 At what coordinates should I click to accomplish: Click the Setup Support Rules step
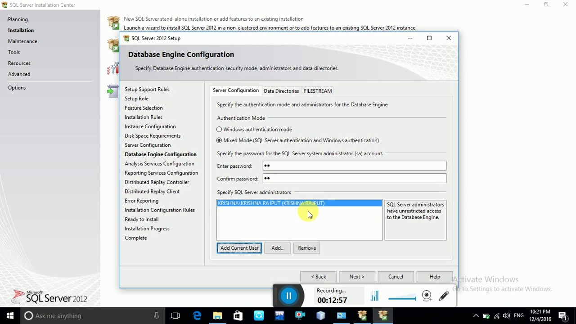tap(147, 90)
